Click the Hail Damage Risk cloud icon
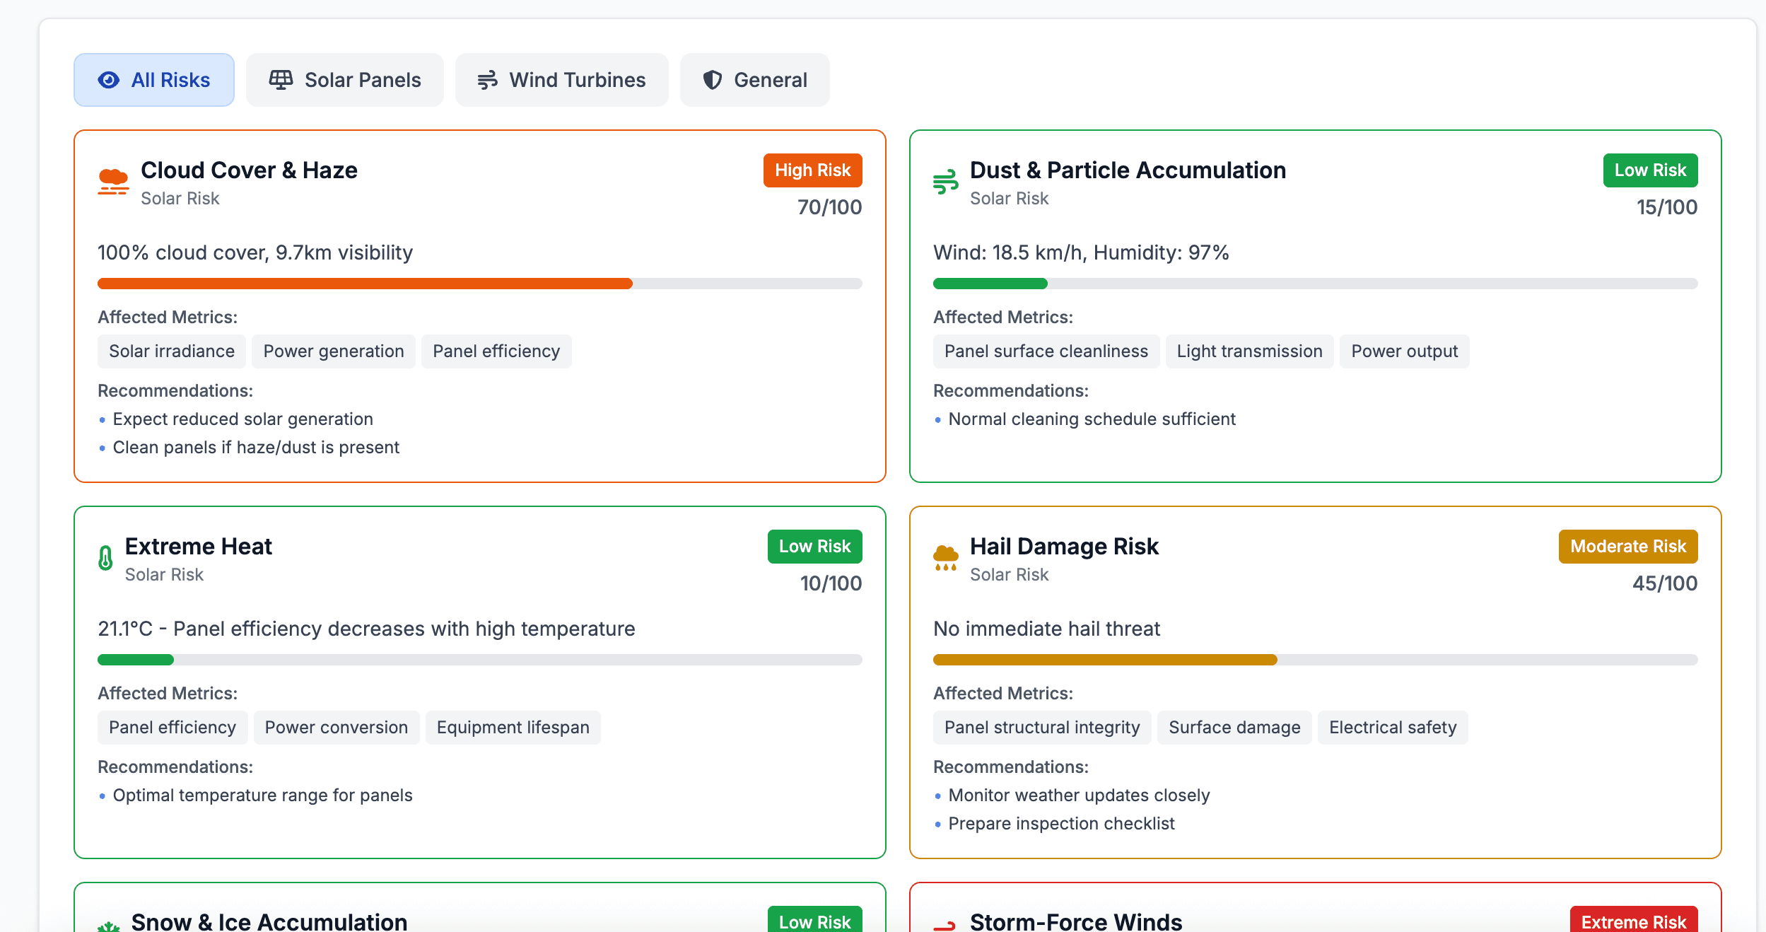This screenshot has height=932, width=1766. (946, 558)
